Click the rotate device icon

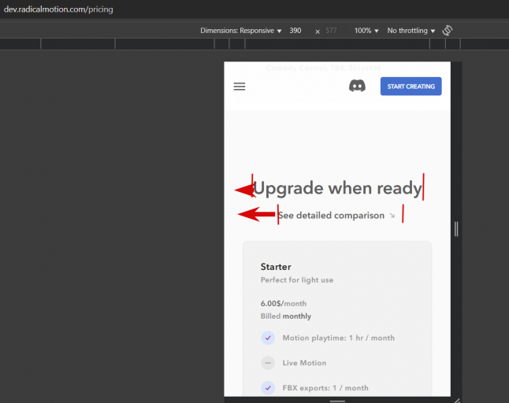click(448, 31)
